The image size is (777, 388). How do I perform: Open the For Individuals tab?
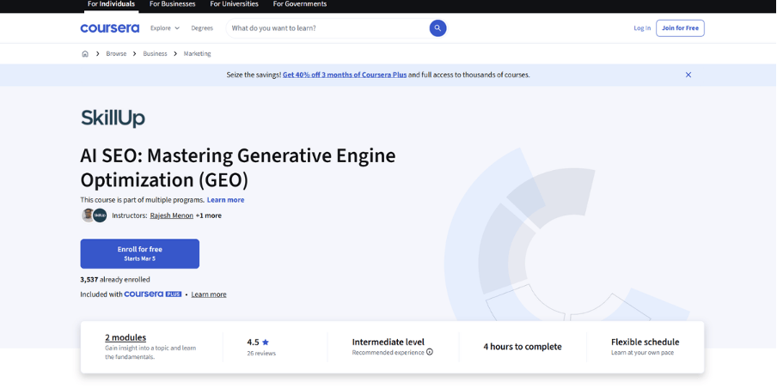pyautogui.click(x=111, y=4)
